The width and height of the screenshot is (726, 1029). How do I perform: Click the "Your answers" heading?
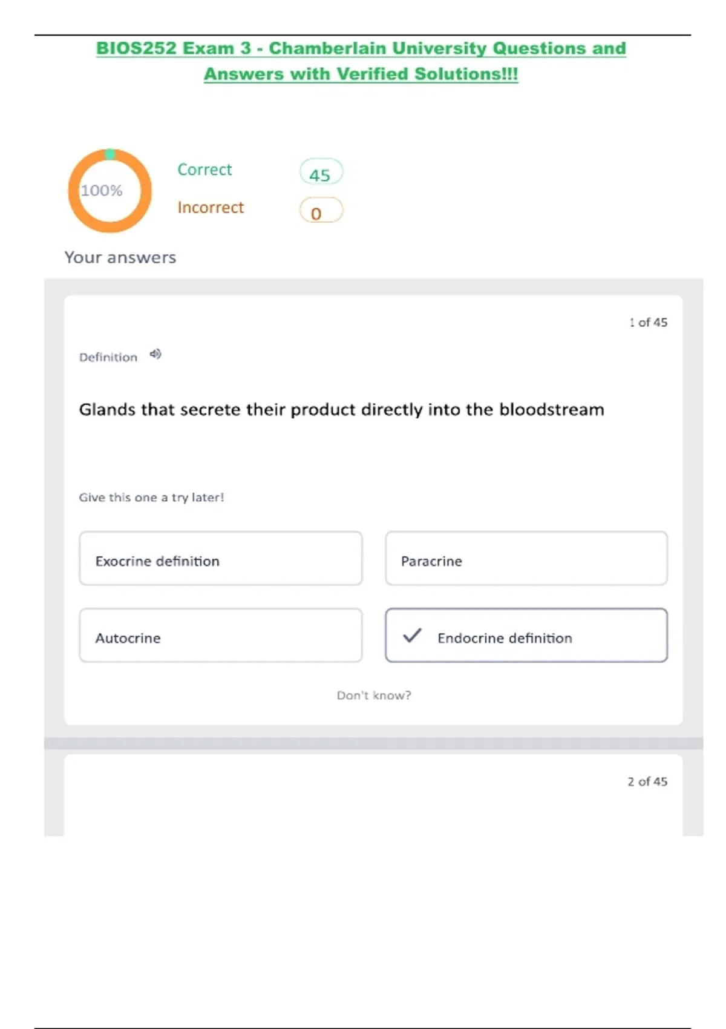pyautogui.click(x=120, y=258)
